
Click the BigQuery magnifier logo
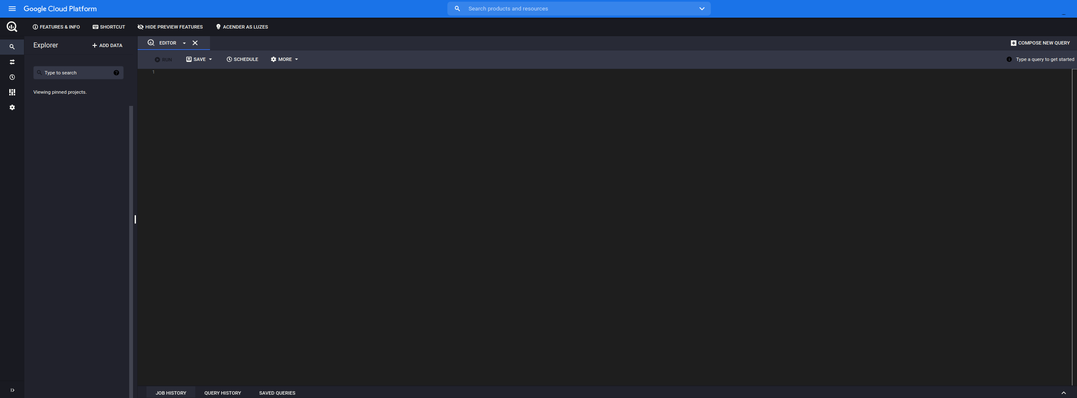click(x=11, y=26)
